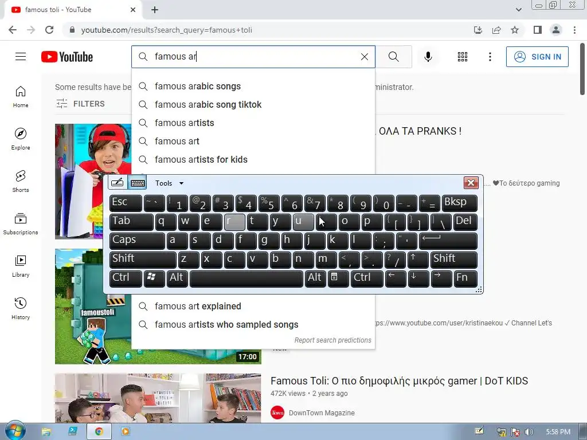Click inside the YouTube search field
Screen dimensions: 587x440
coord(253,57)
